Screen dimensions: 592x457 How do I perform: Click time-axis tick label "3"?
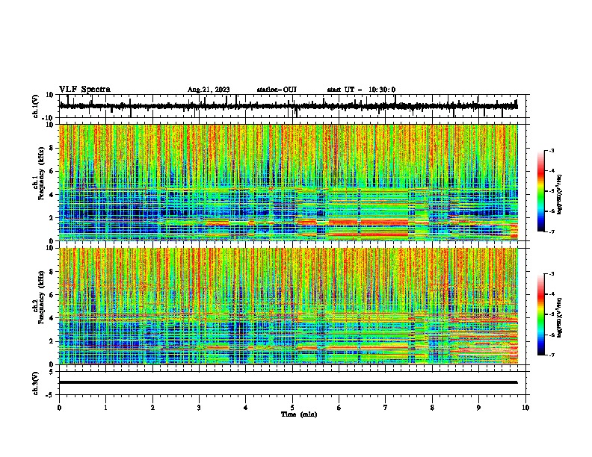pos(199,408)
